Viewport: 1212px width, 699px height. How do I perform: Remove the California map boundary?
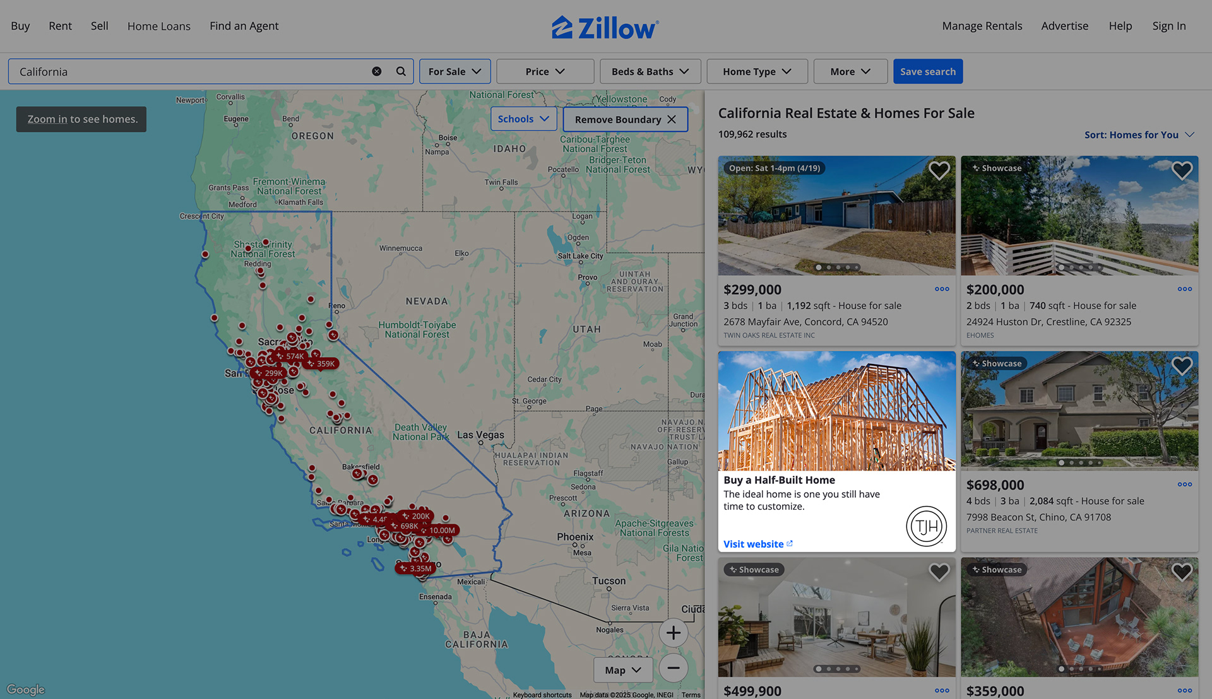625,119
